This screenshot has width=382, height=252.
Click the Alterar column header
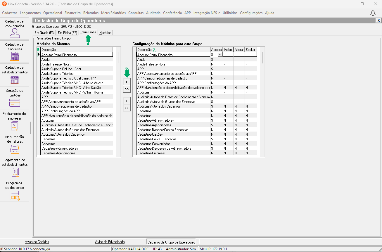[239, 50]
